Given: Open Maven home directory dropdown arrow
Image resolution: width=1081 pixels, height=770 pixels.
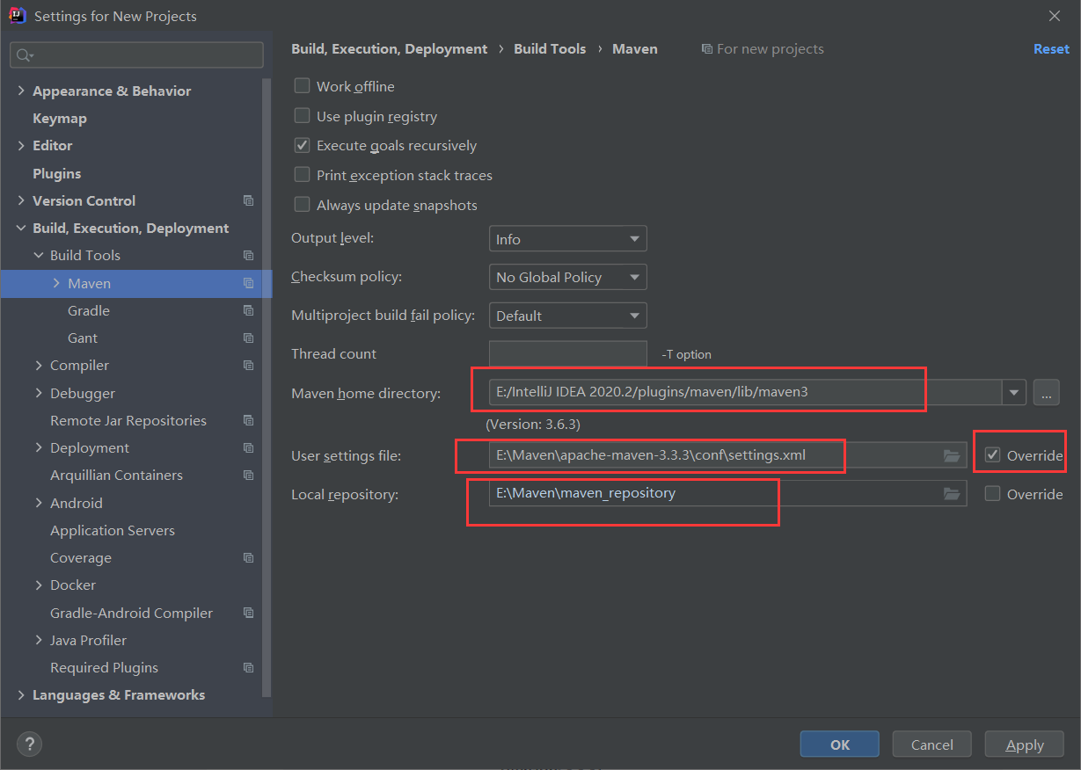Looking at the screenshot, I should [1015, 393].
